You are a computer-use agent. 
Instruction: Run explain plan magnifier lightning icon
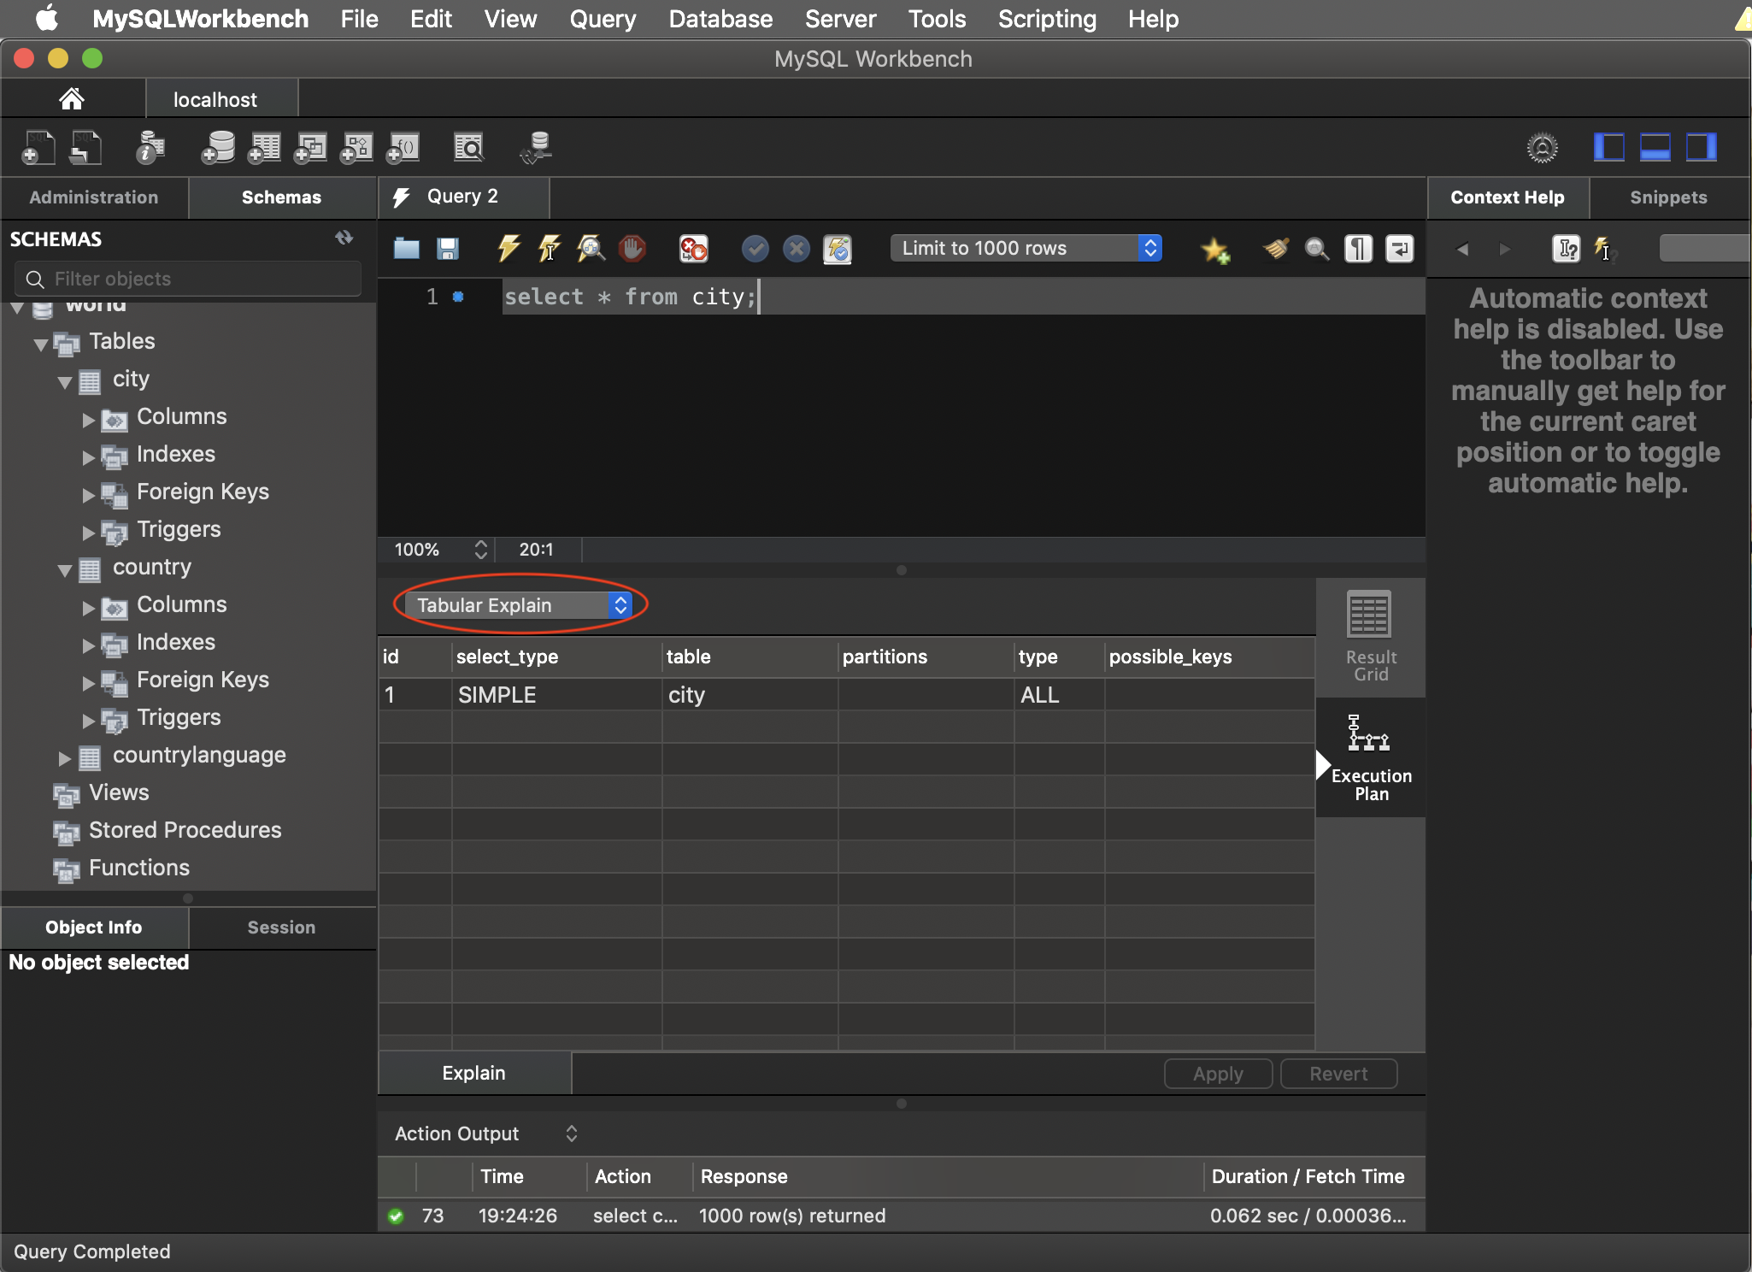(591, 249)
